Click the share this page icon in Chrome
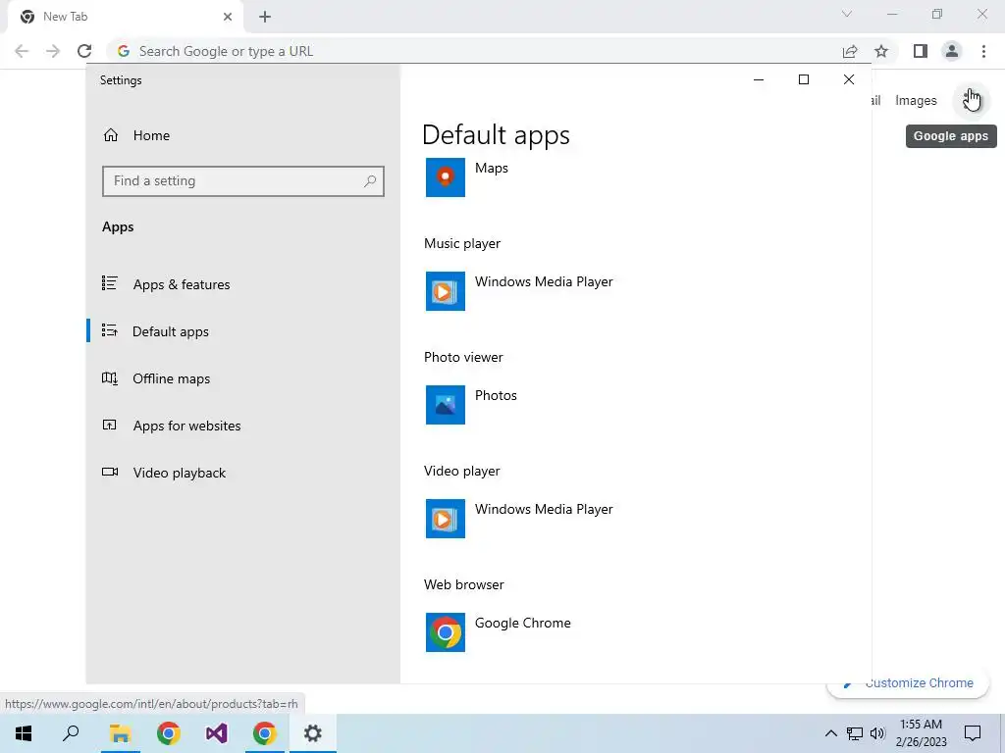Image resolution: width=1005 pixels, height=753 pixels. point(850,51)
